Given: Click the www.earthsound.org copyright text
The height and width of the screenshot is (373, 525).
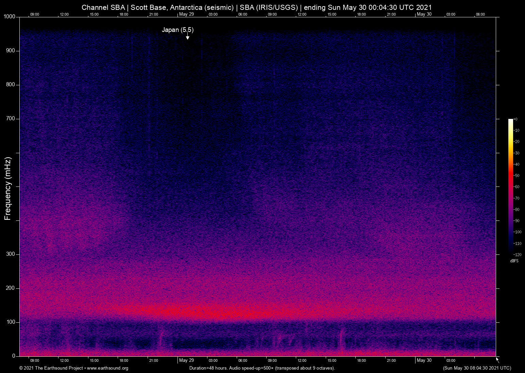Looking at the screenshot, I should pos(74,368).
